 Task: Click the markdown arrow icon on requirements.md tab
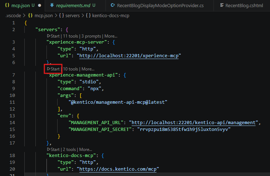(x=52, y=5)
